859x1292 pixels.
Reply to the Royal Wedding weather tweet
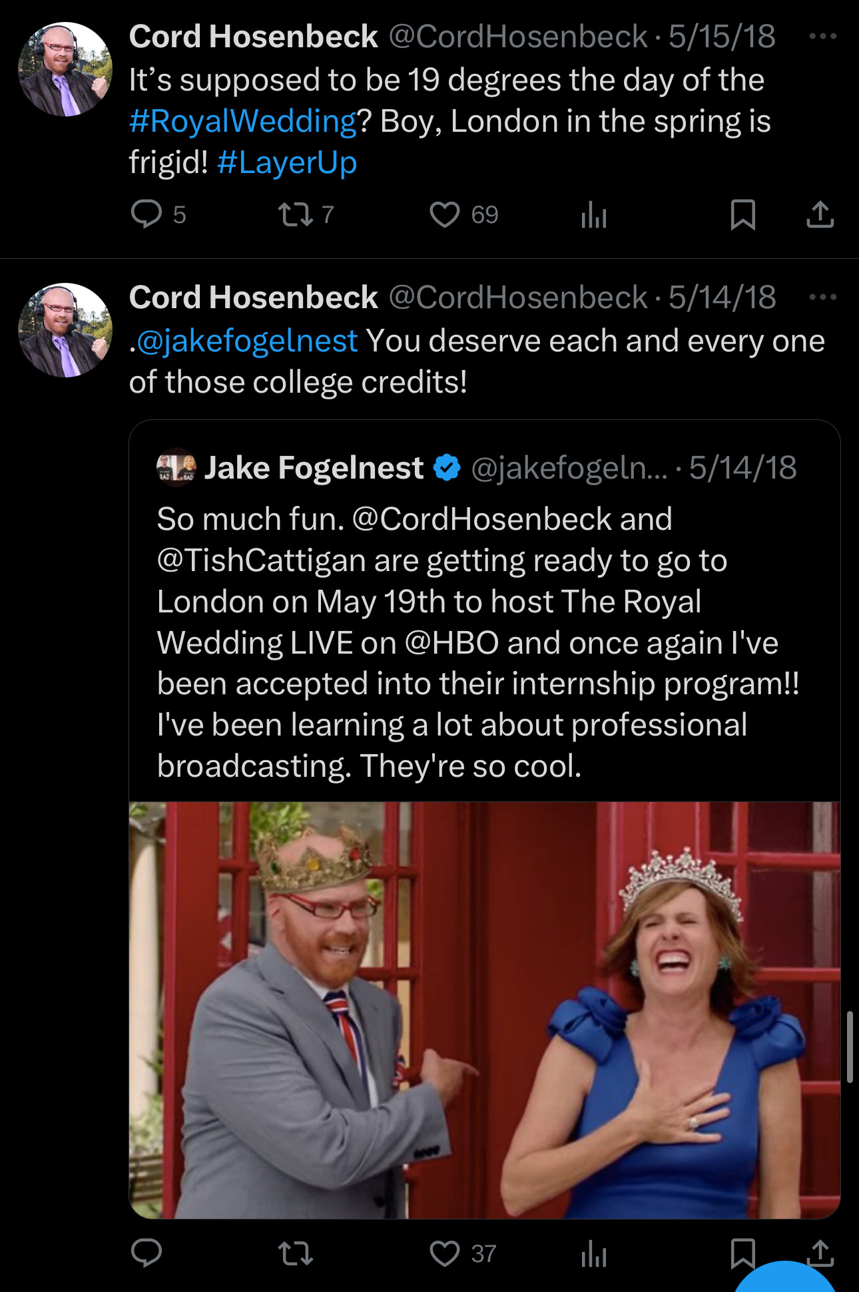coord(147,214)
